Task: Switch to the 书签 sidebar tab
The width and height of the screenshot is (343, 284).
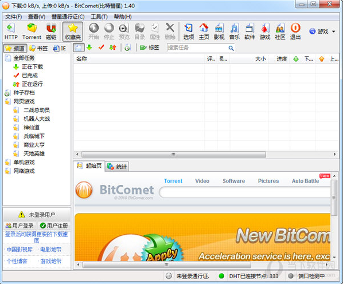Action: point(38,48)
